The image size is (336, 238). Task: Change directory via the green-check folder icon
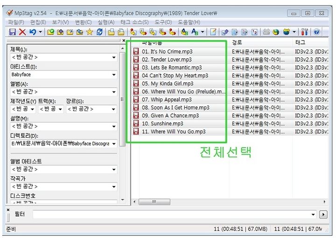click(x=50, y=32)
